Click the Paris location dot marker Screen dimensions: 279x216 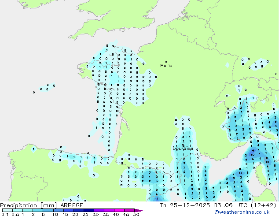pyautogui.click(x=166, y=62)
